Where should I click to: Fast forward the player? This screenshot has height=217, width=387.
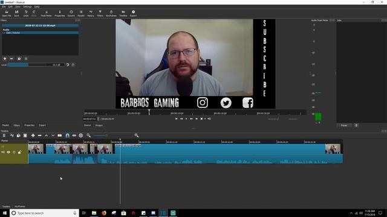(191, 119)
